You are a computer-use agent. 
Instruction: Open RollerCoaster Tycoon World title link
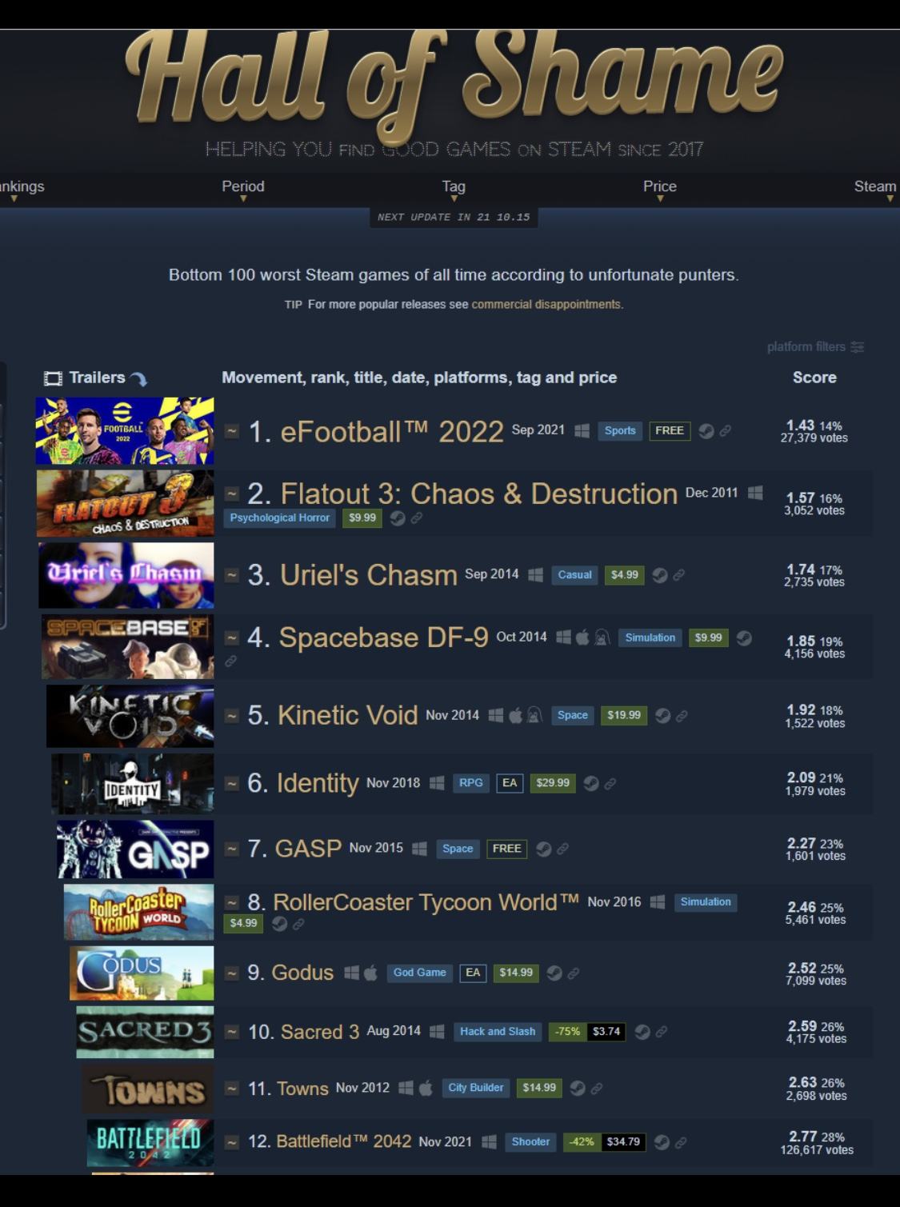pyautogui.click(x=426, y=902)
